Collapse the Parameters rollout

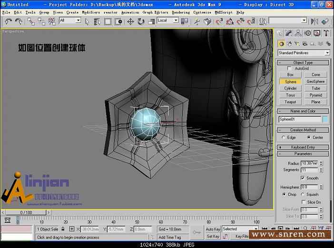pyautogui.click(x=303, y=154)
